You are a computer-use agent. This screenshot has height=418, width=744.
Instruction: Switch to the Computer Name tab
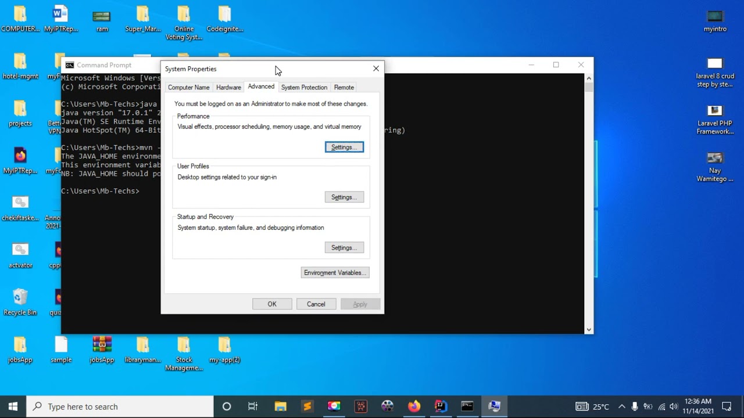click(x=188, y=88)
